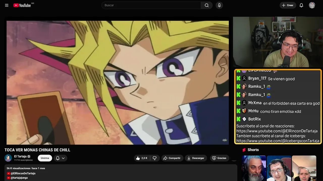Go to YouTube home via the logo

click(x=22, y=5)
